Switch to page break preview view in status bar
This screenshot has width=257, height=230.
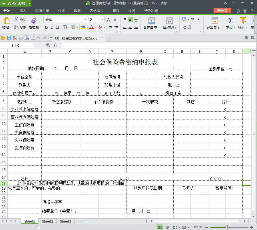pos(167,227)
